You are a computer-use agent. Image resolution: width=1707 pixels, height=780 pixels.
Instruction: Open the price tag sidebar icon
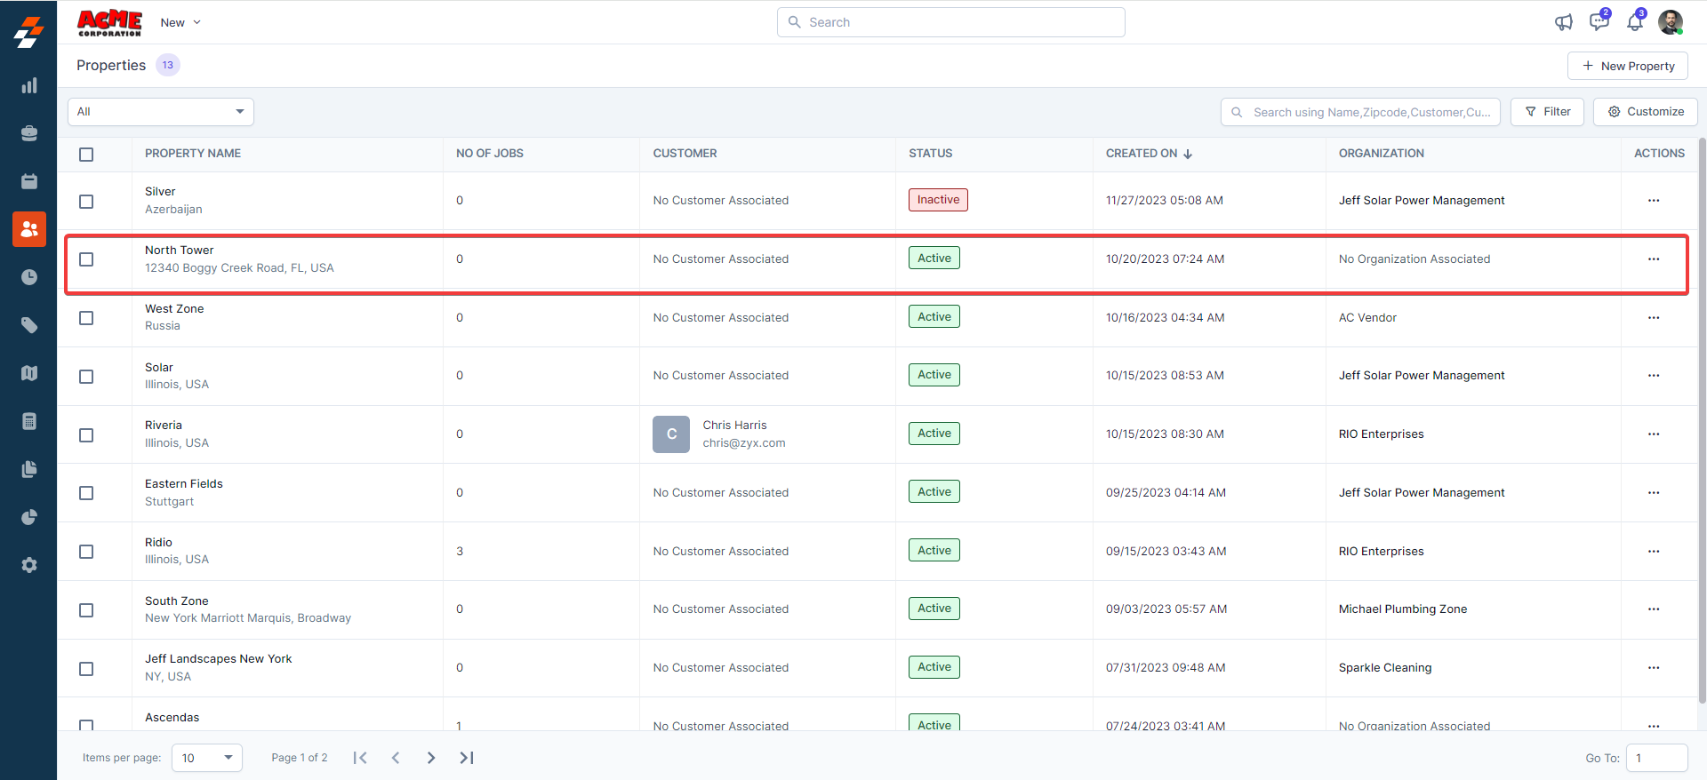[x=29, y=325]
